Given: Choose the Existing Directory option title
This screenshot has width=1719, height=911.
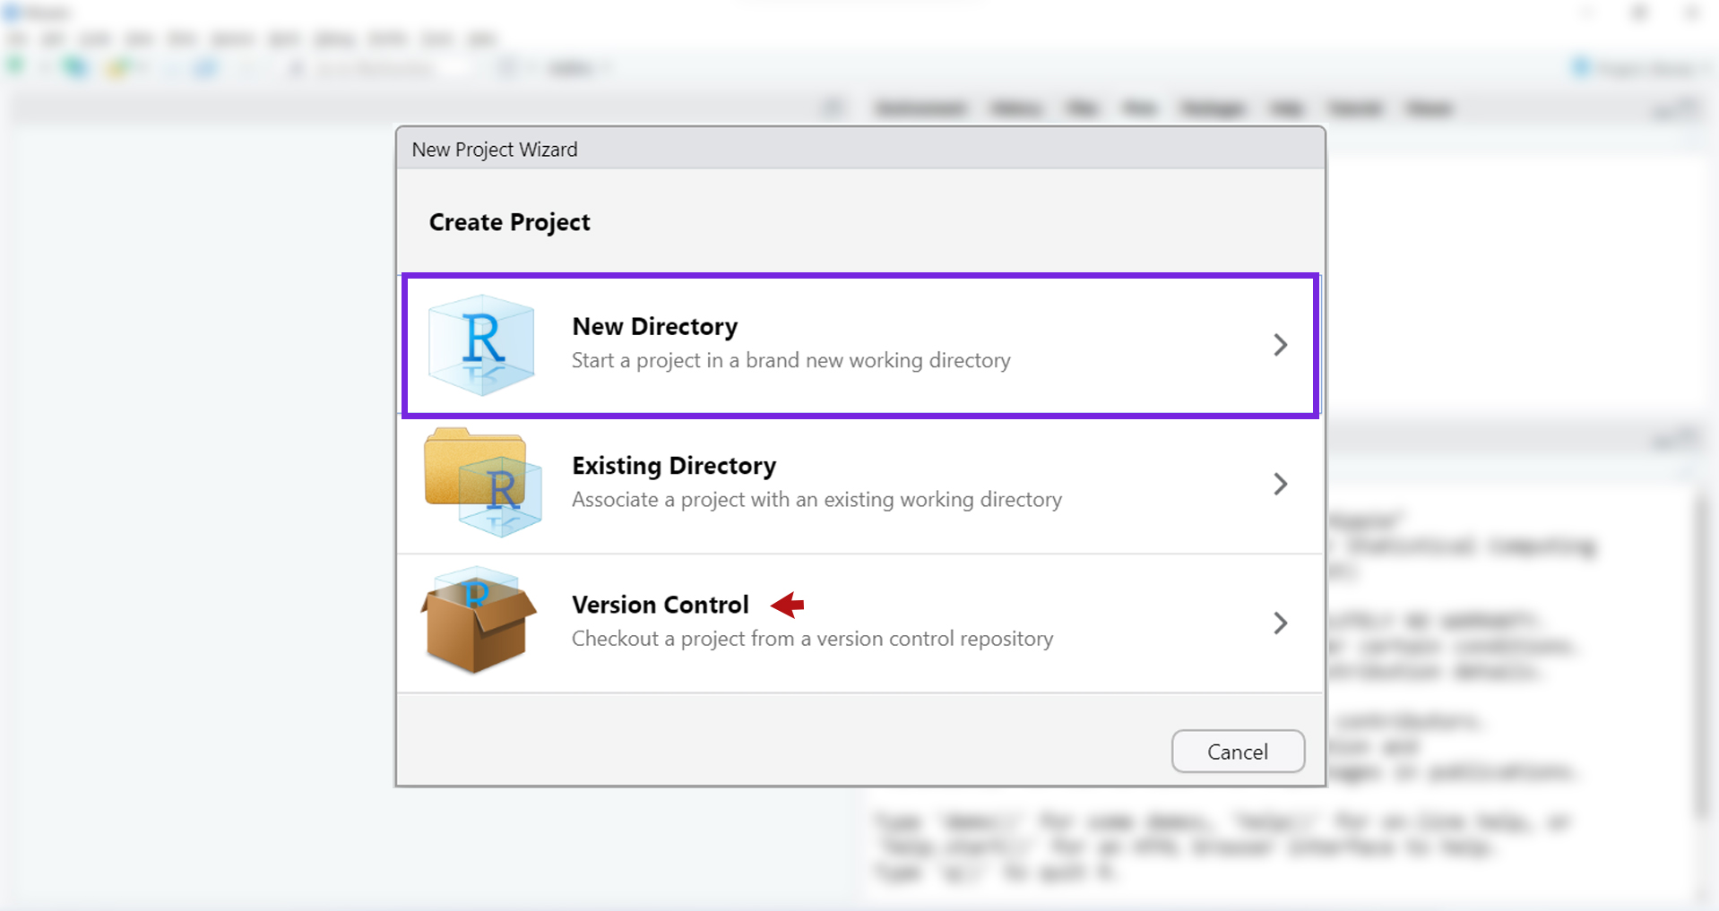Looking at the screenshot, I should click(x=674, y=466).
